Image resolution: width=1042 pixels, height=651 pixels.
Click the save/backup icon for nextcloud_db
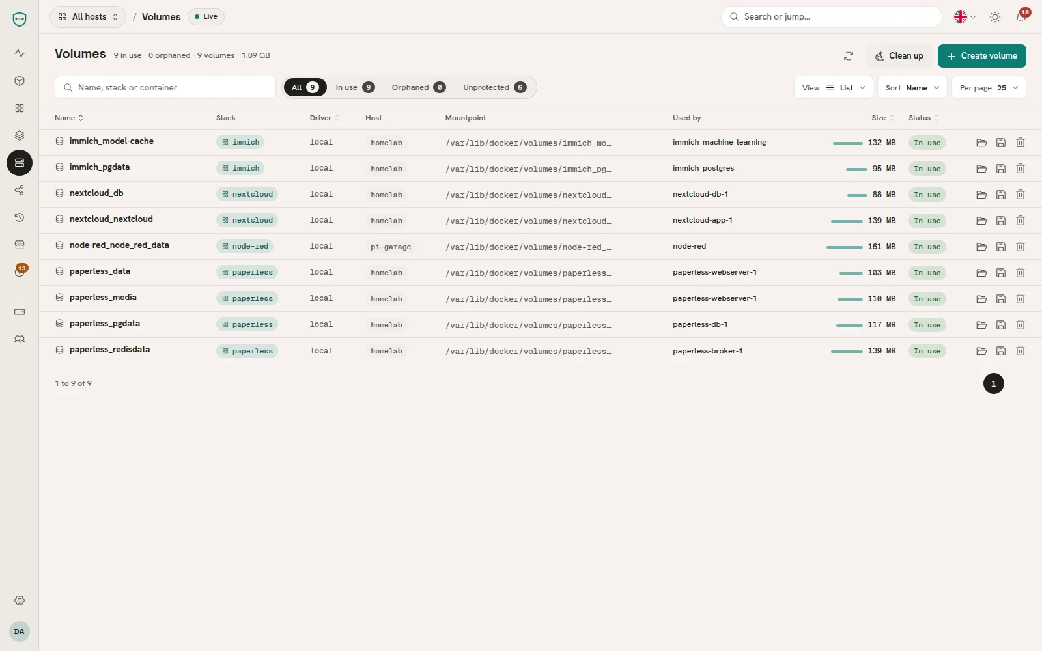(1001, 195)
